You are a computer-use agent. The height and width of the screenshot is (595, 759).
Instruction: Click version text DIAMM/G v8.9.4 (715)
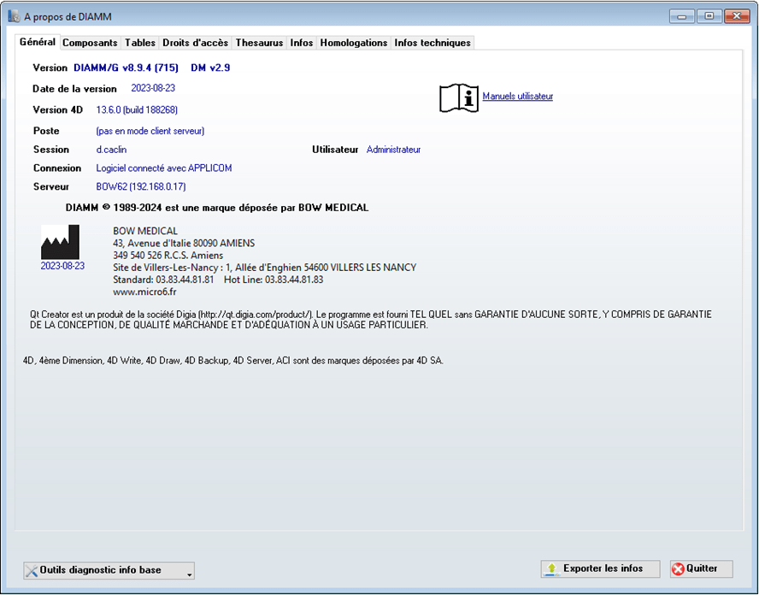coord(126,68)
